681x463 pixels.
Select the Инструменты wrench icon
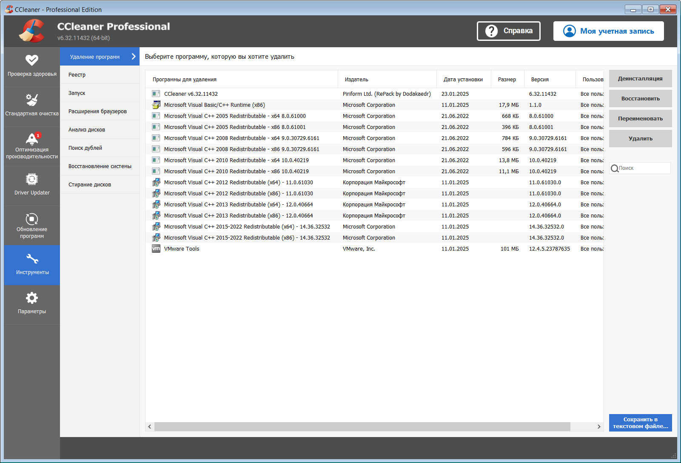tap(32, 259)
